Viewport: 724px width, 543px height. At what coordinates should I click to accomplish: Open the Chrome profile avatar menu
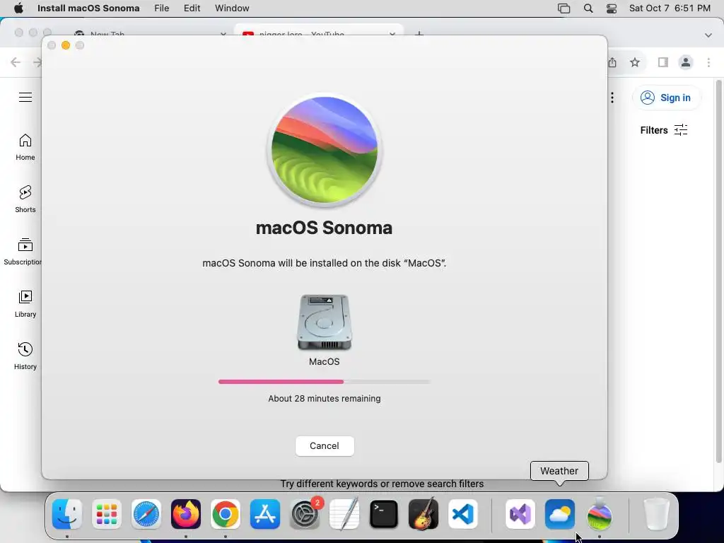pyautogui.click(x=686, y=62)
